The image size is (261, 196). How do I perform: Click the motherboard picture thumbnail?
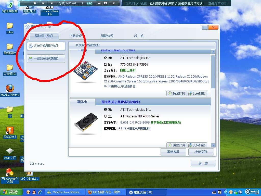85,72
